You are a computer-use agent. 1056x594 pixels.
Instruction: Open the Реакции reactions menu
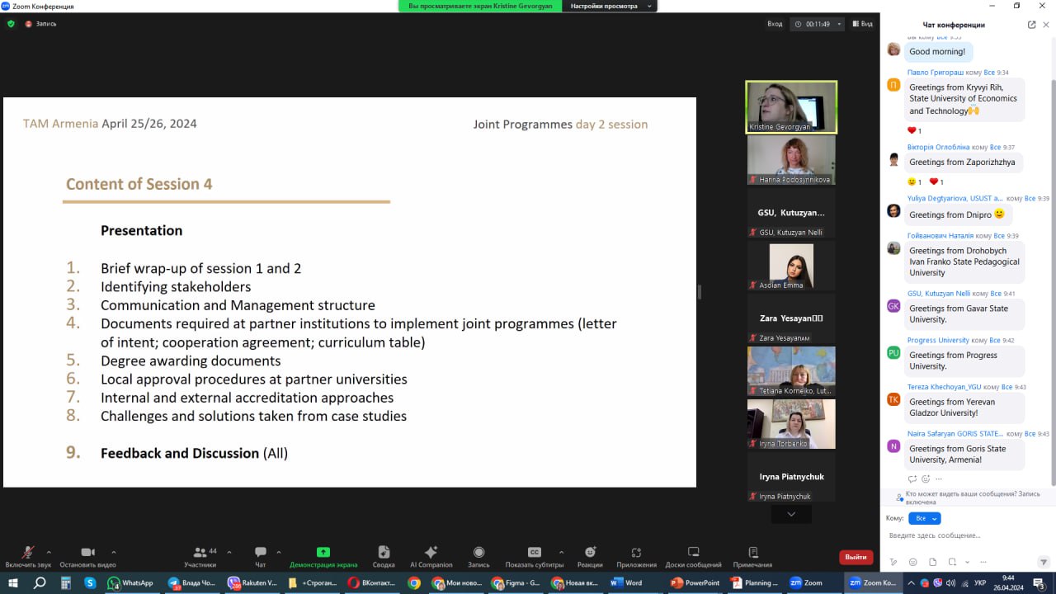click(590, 556)
